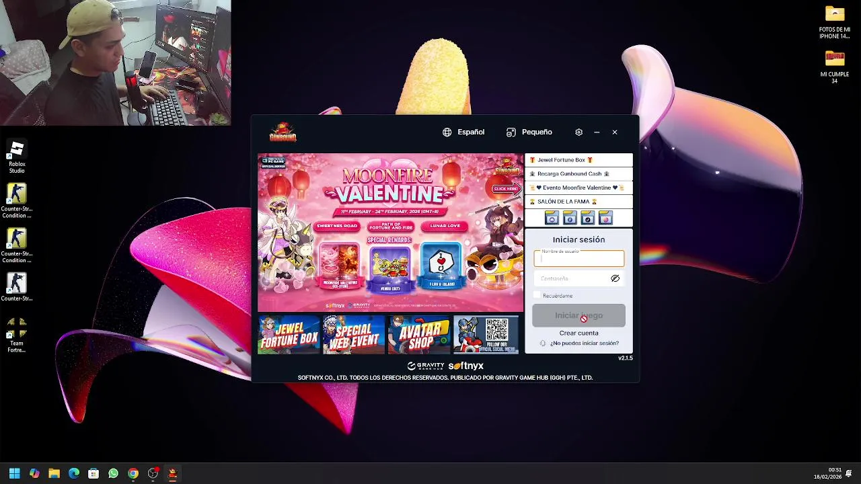Click the headset support icon
The width and height of the screenshot is (861, 484).
pos(543,344)
